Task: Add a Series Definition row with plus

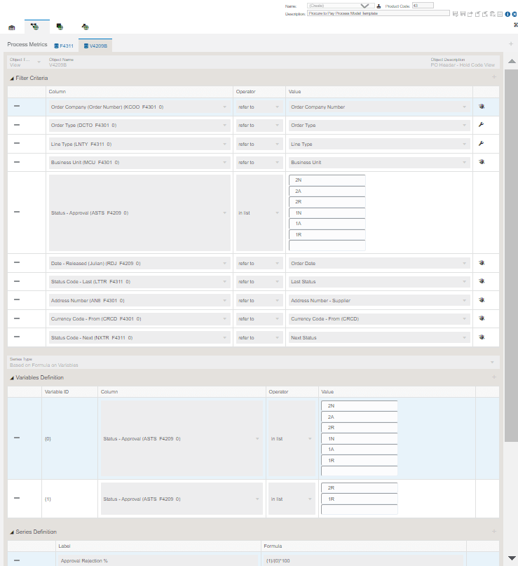Action: [x=494, y=532]
